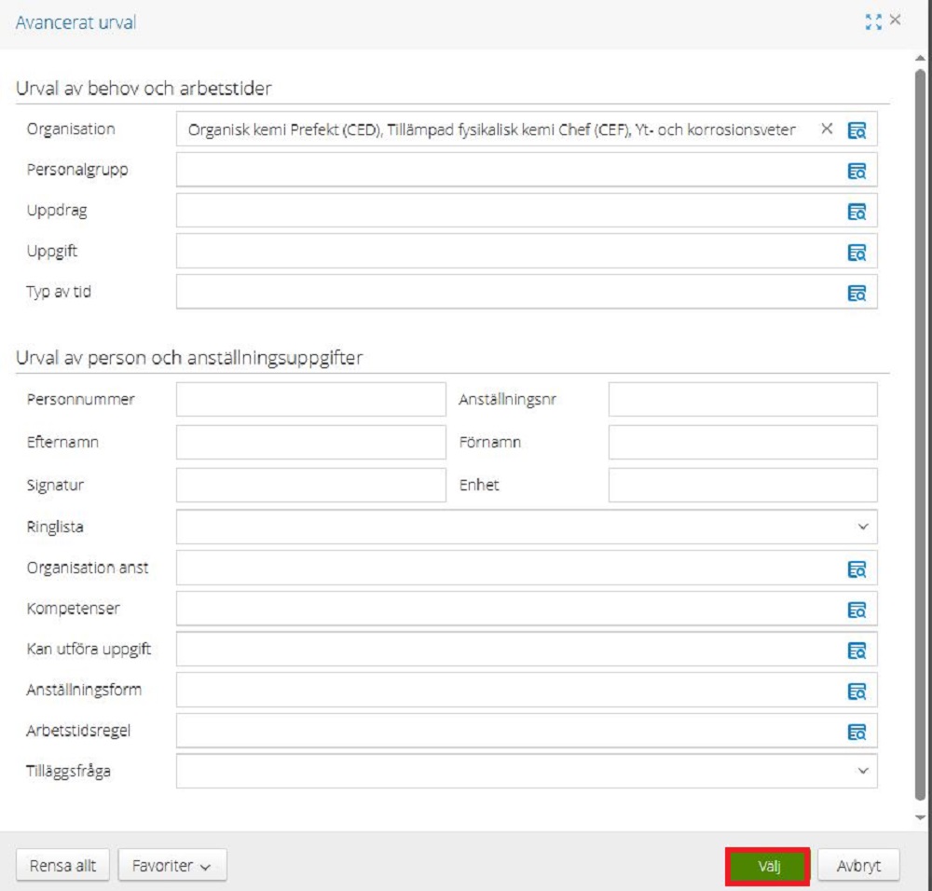Focus the Förnamn input field
The image size is (932, 891).
point(743,442)
